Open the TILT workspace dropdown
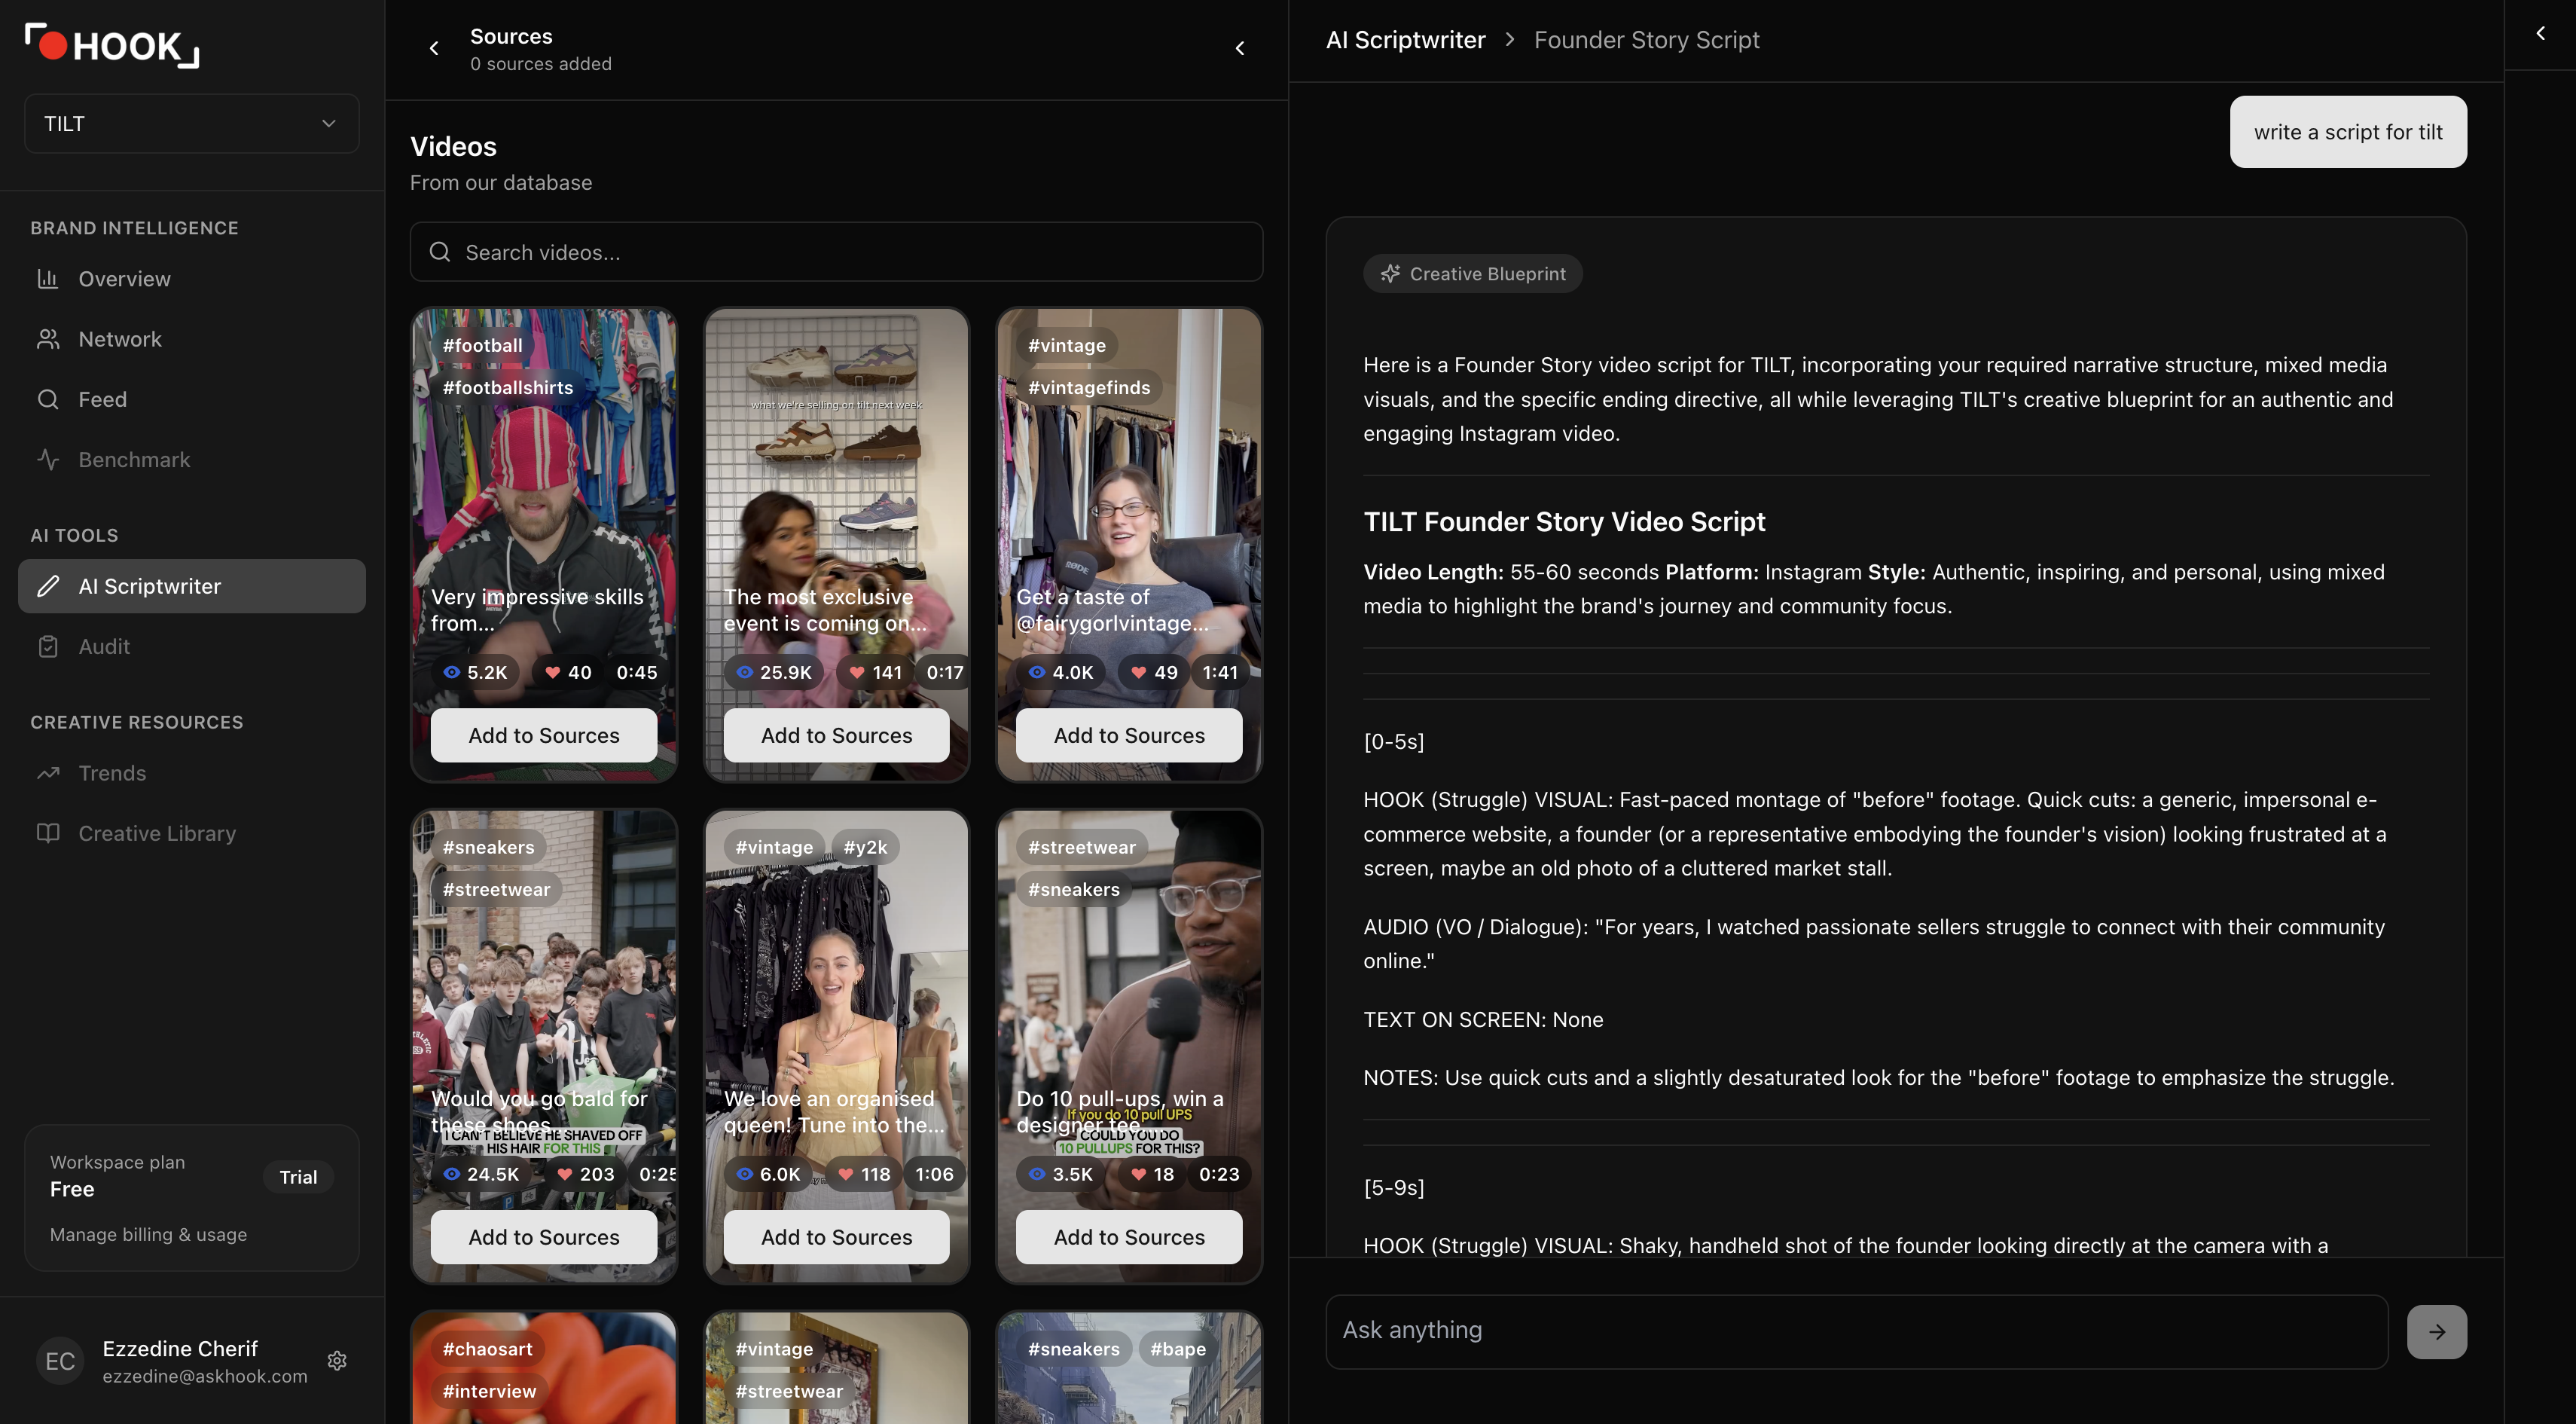The width and height of the screenshot is (2576, 1424). point(191,123)
